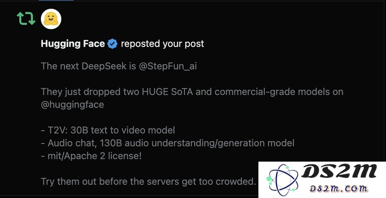Click the 'reposted your post' notification text
Viewport: 386px width, 198px height.
[162, 44]
